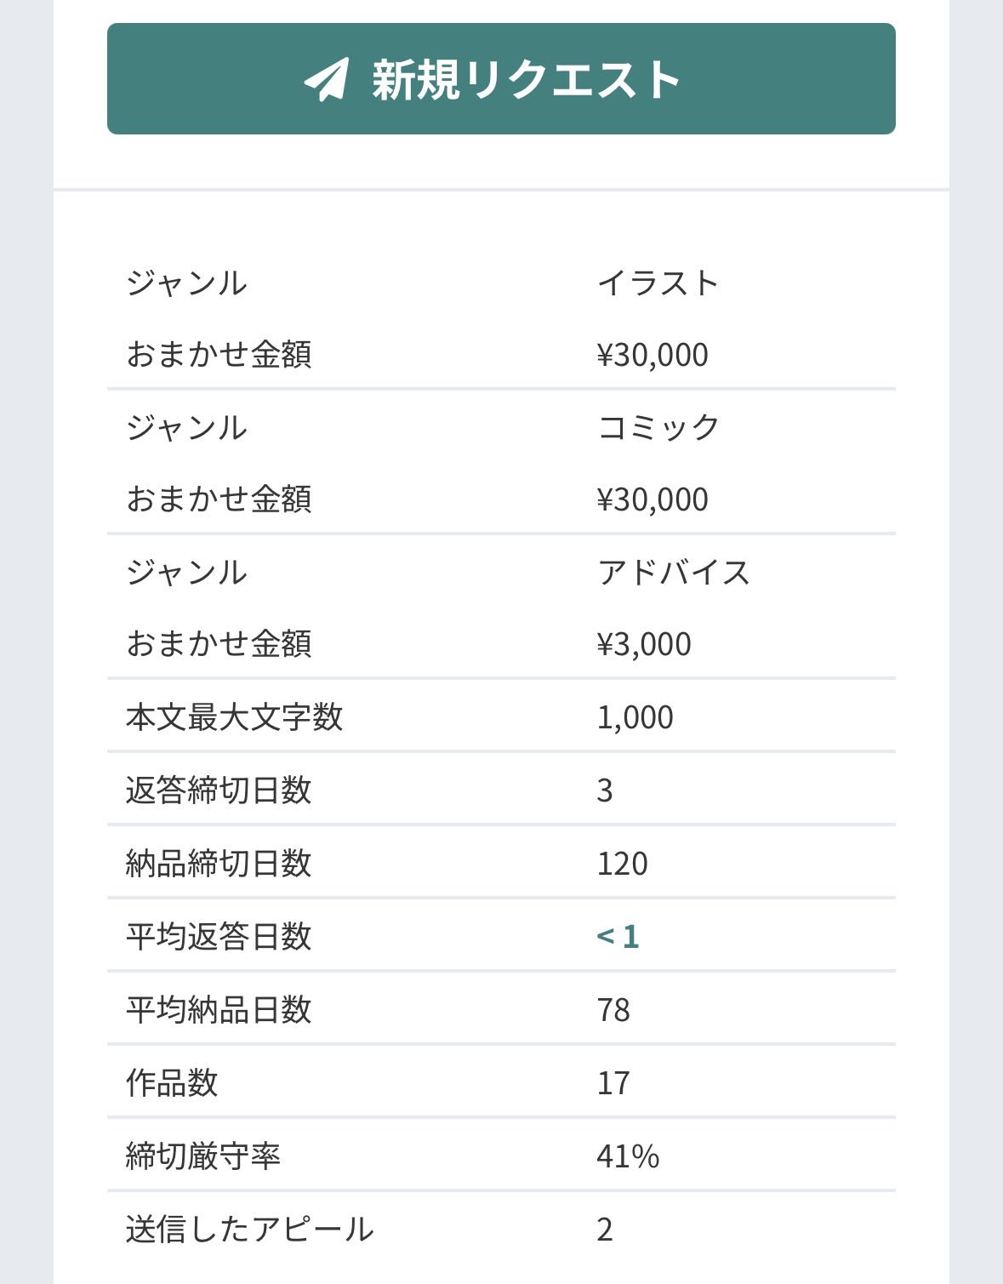The height and width of the screenshot is (1284, 1003).
Task: Select the イラスト genre value
Action: pyautogui.click(x=658, y=282)
